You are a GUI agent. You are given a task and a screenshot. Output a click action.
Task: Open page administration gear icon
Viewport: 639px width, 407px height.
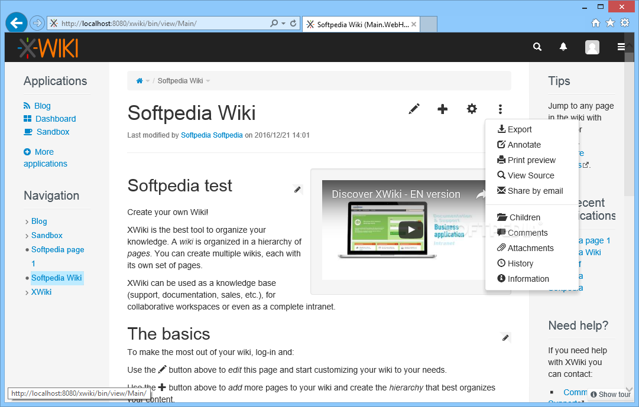coord(472,109)
